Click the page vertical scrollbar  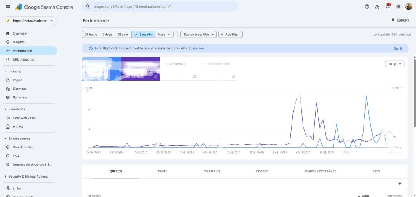(x=414, y=93)
